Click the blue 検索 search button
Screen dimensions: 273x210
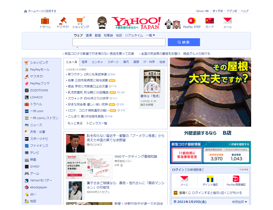tap(184, 42)
